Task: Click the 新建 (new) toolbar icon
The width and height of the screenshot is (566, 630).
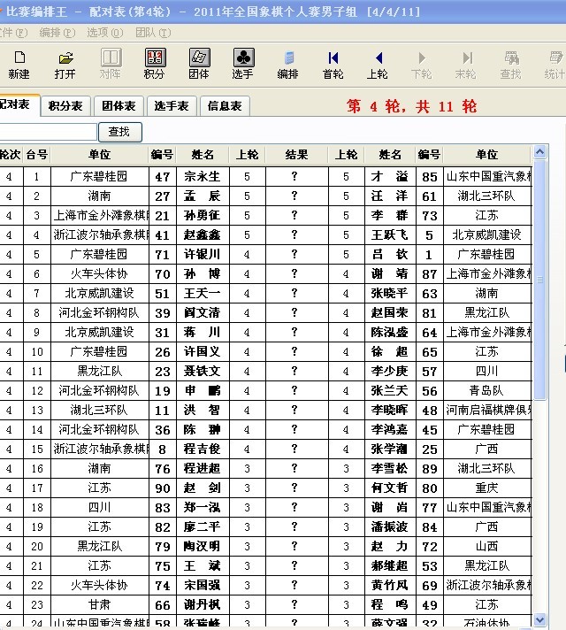Action: coord(19,65)
